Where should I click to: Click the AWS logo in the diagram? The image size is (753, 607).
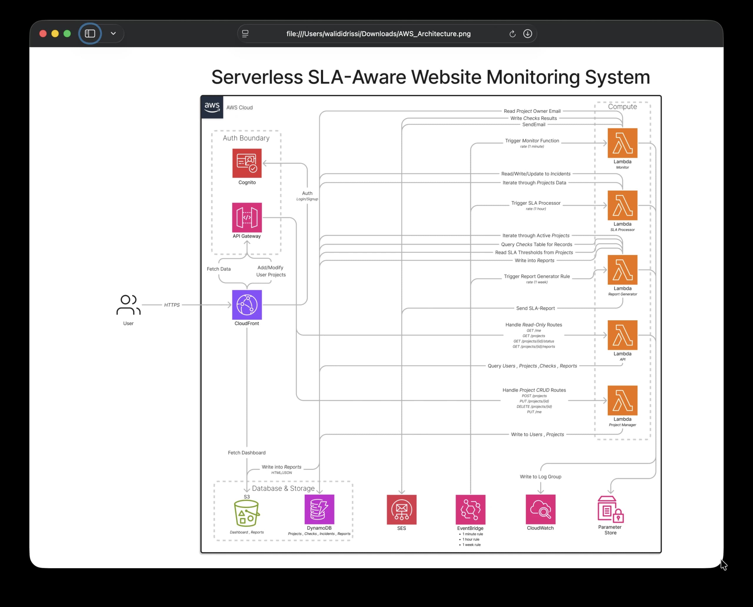pyautogui.click(x=212, y=107)
